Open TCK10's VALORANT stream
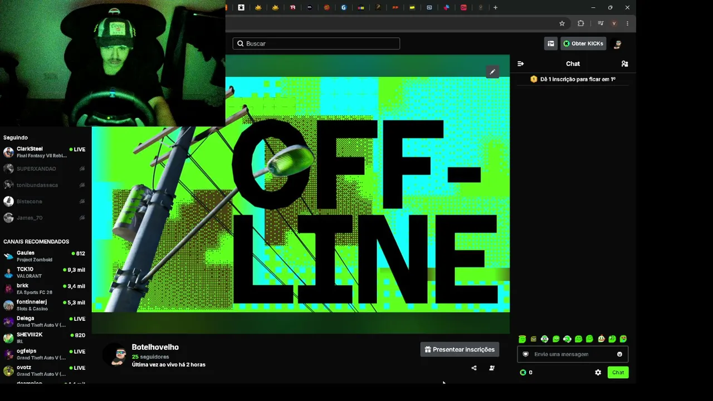 tap(45, 272)
